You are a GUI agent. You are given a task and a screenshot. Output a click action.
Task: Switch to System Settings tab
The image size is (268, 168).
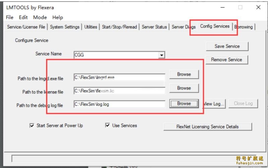pyautogui.click(x=65, y=27)
